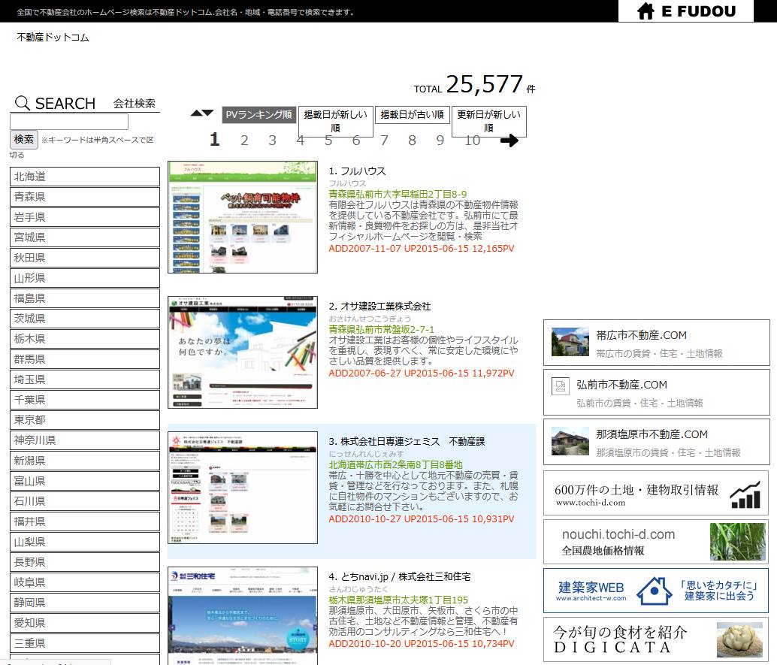The image size is (777, 665).
Task: Open listing title 1. フルハウス
Action: click(357, 171)
